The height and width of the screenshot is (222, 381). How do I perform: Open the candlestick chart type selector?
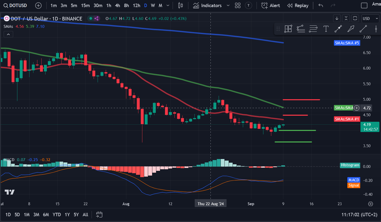(181, 6)
